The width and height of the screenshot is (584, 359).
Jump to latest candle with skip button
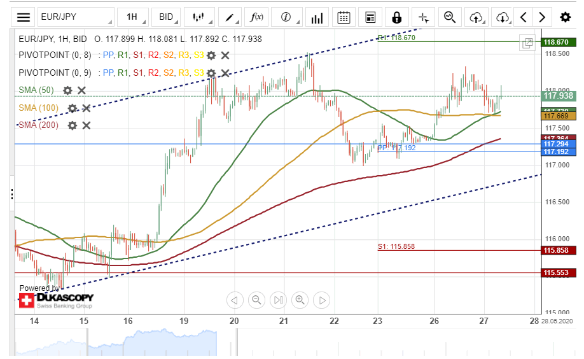[278, 300]
